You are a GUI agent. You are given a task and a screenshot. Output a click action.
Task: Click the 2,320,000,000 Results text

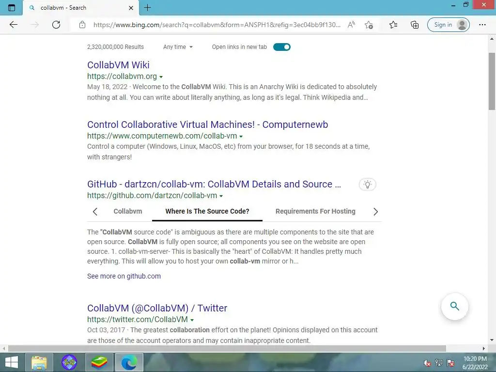pyautogui.click(x=115, y=47)
